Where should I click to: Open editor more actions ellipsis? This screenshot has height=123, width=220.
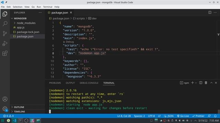[215, 13]
